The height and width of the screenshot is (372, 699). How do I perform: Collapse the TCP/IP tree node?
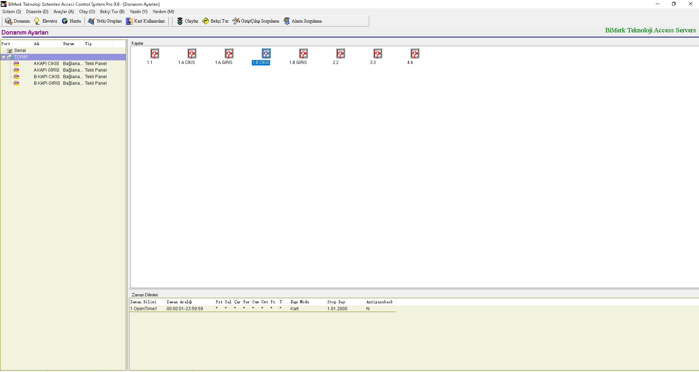coord(3,57)
